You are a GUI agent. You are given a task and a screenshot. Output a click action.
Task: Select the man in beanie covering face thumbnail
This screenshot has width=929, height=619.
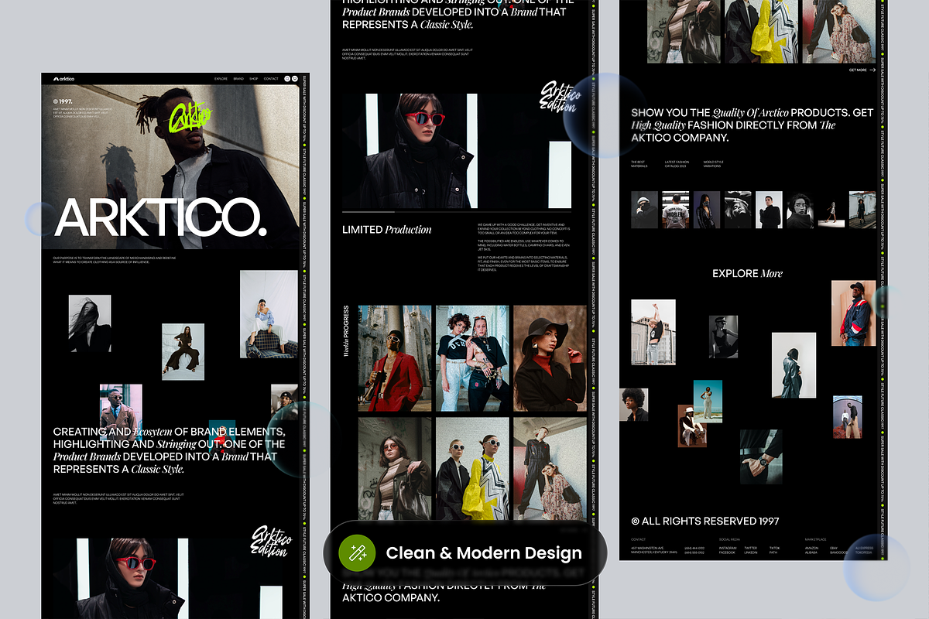644,210
